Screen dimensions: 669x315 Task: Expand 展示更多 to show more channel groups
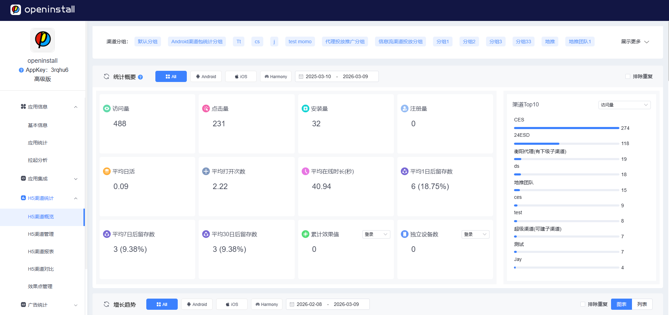click(x=634, y=42)
